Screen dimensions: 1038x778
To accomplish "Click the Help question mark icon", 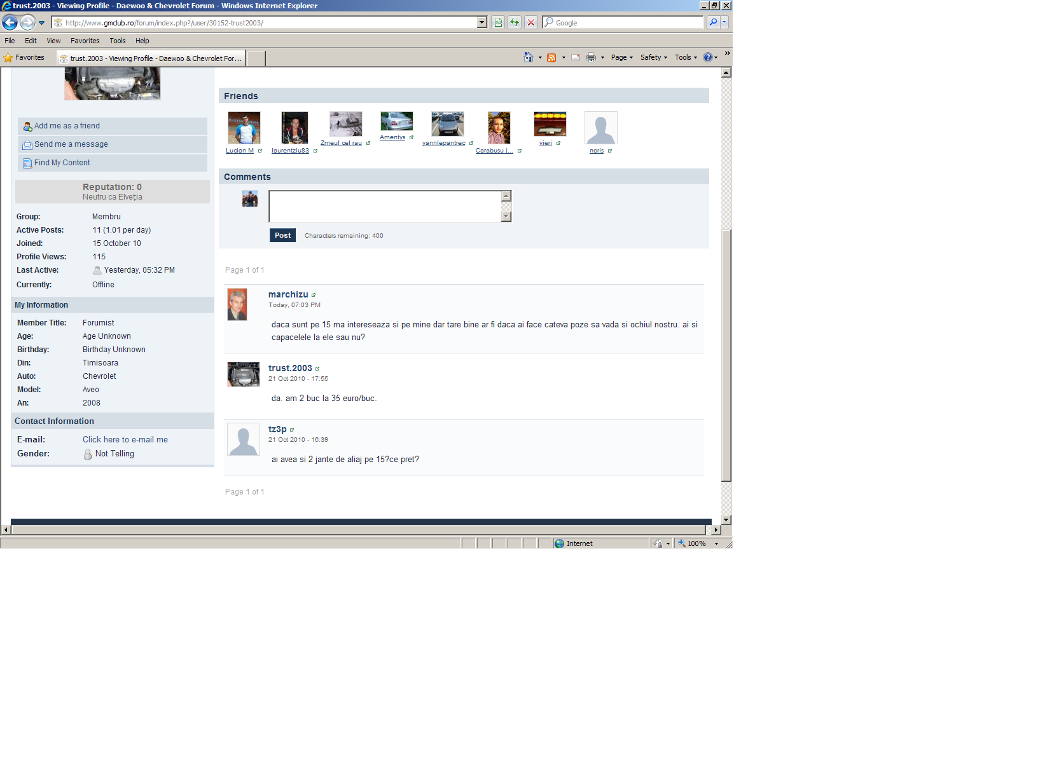I will 708,57.
